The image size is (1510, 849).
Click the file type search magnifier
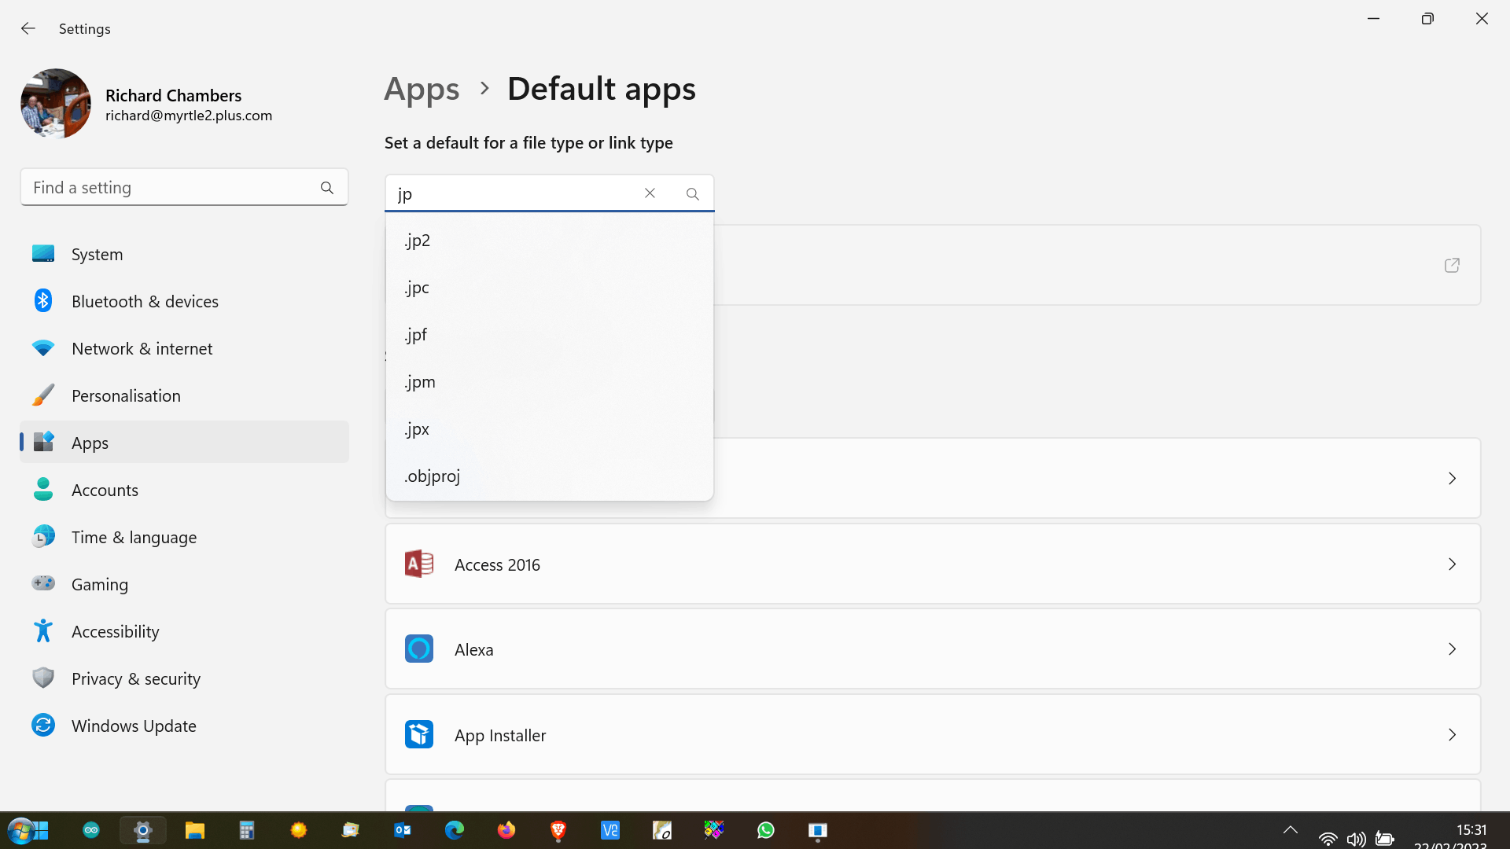point(693,193)
